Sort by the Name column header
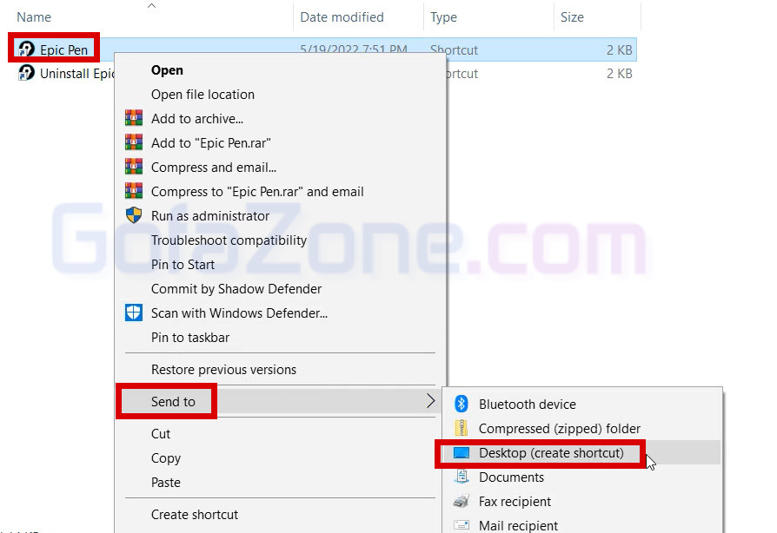This screenshot has height=533, width=777. point(35,17)
